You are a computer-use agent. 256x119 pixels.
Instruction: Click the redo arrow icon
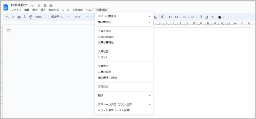13,17
